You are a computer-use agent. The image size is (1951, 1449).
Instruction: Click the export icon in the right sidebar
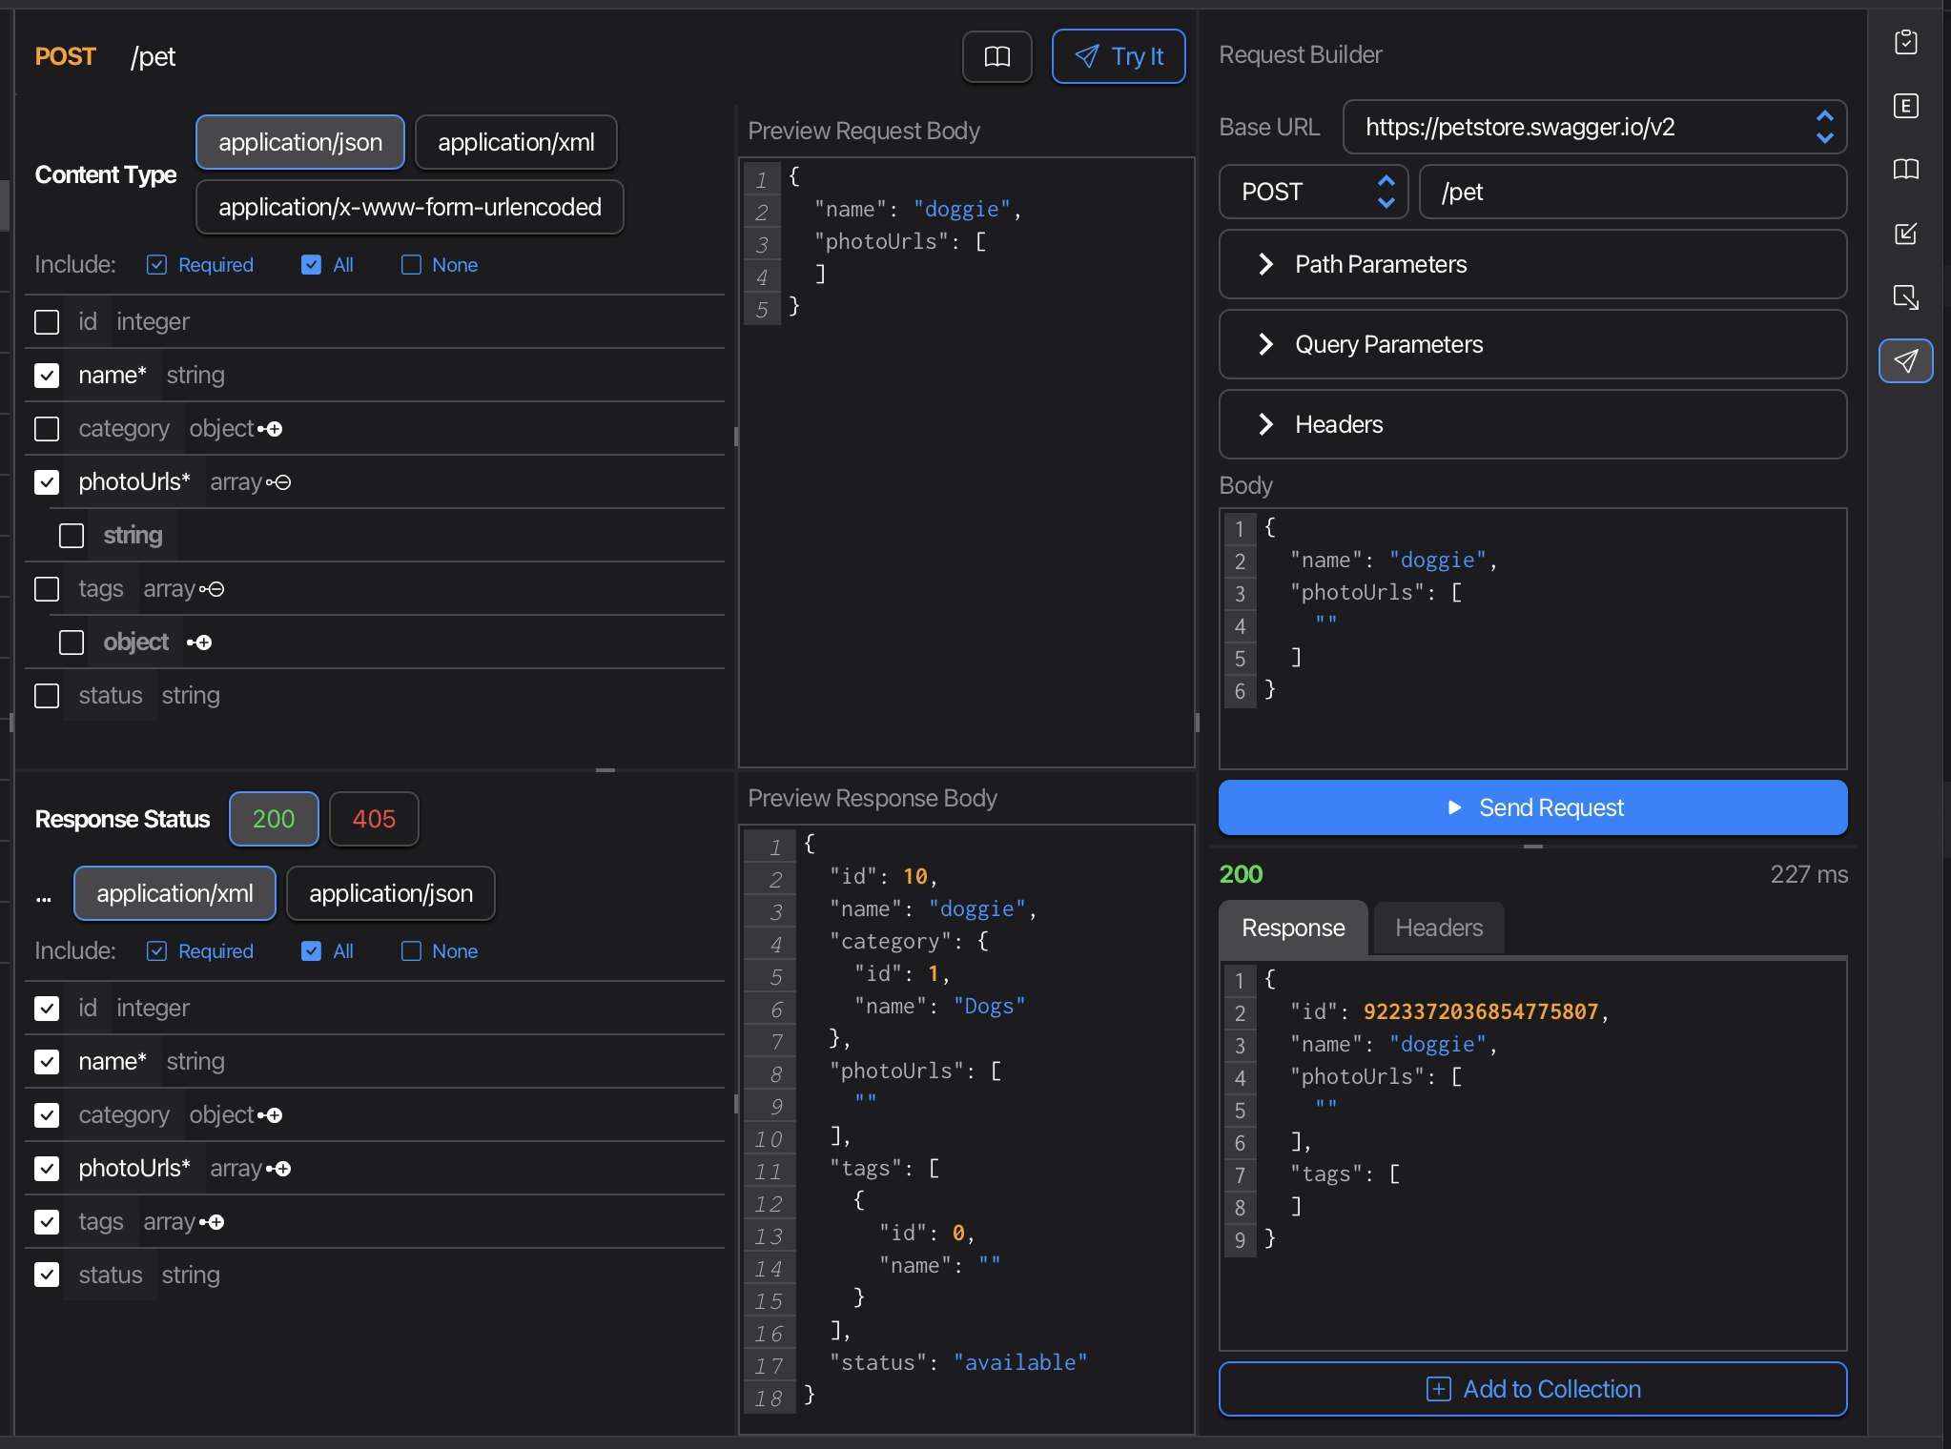click(x=1906, y=297)
